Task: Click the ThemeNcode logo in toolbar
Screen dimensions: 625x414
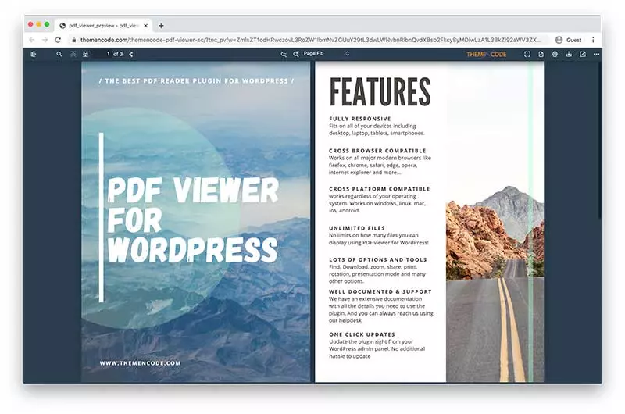Action: (486, 54)
